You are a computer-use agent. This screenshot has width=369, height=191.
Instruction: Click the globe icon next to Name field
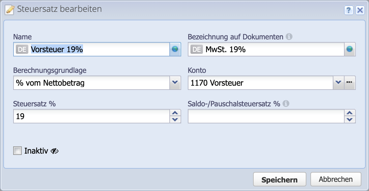click(175, 49)
